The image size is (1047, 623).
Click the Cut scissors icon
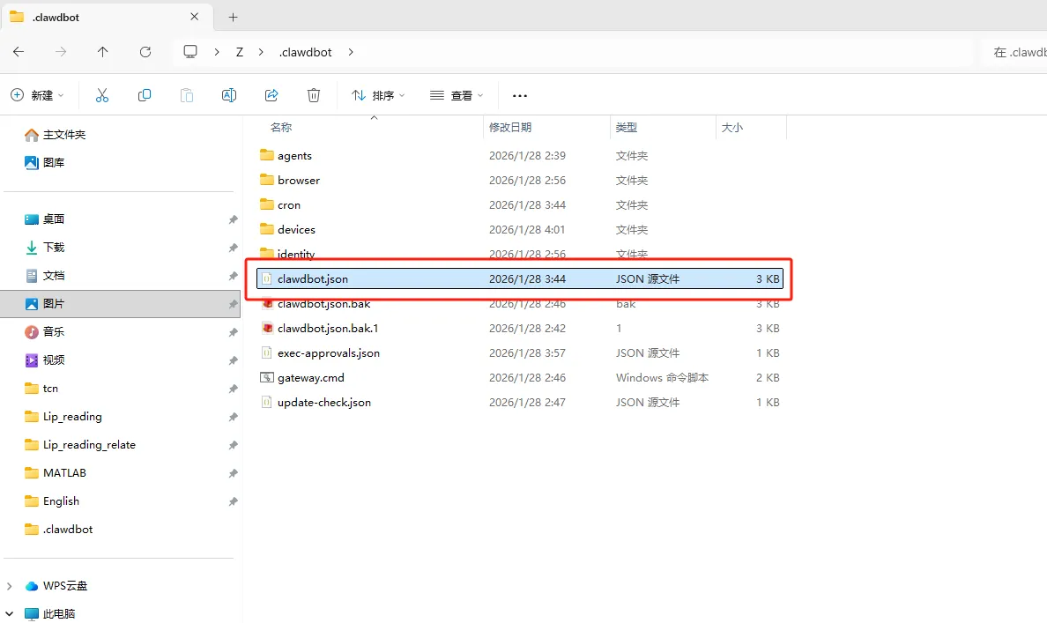101,95
